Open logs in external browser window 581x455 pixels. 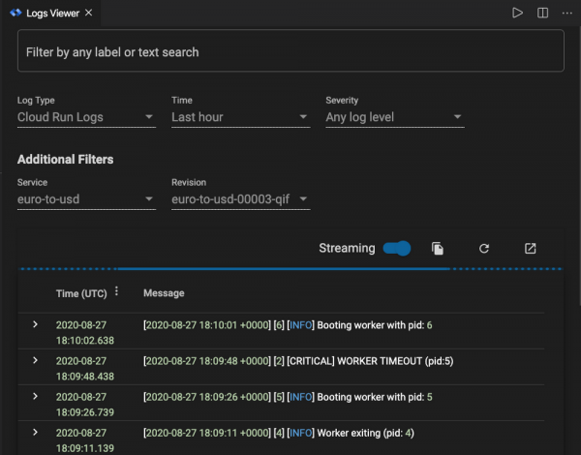tap(530, 249)
